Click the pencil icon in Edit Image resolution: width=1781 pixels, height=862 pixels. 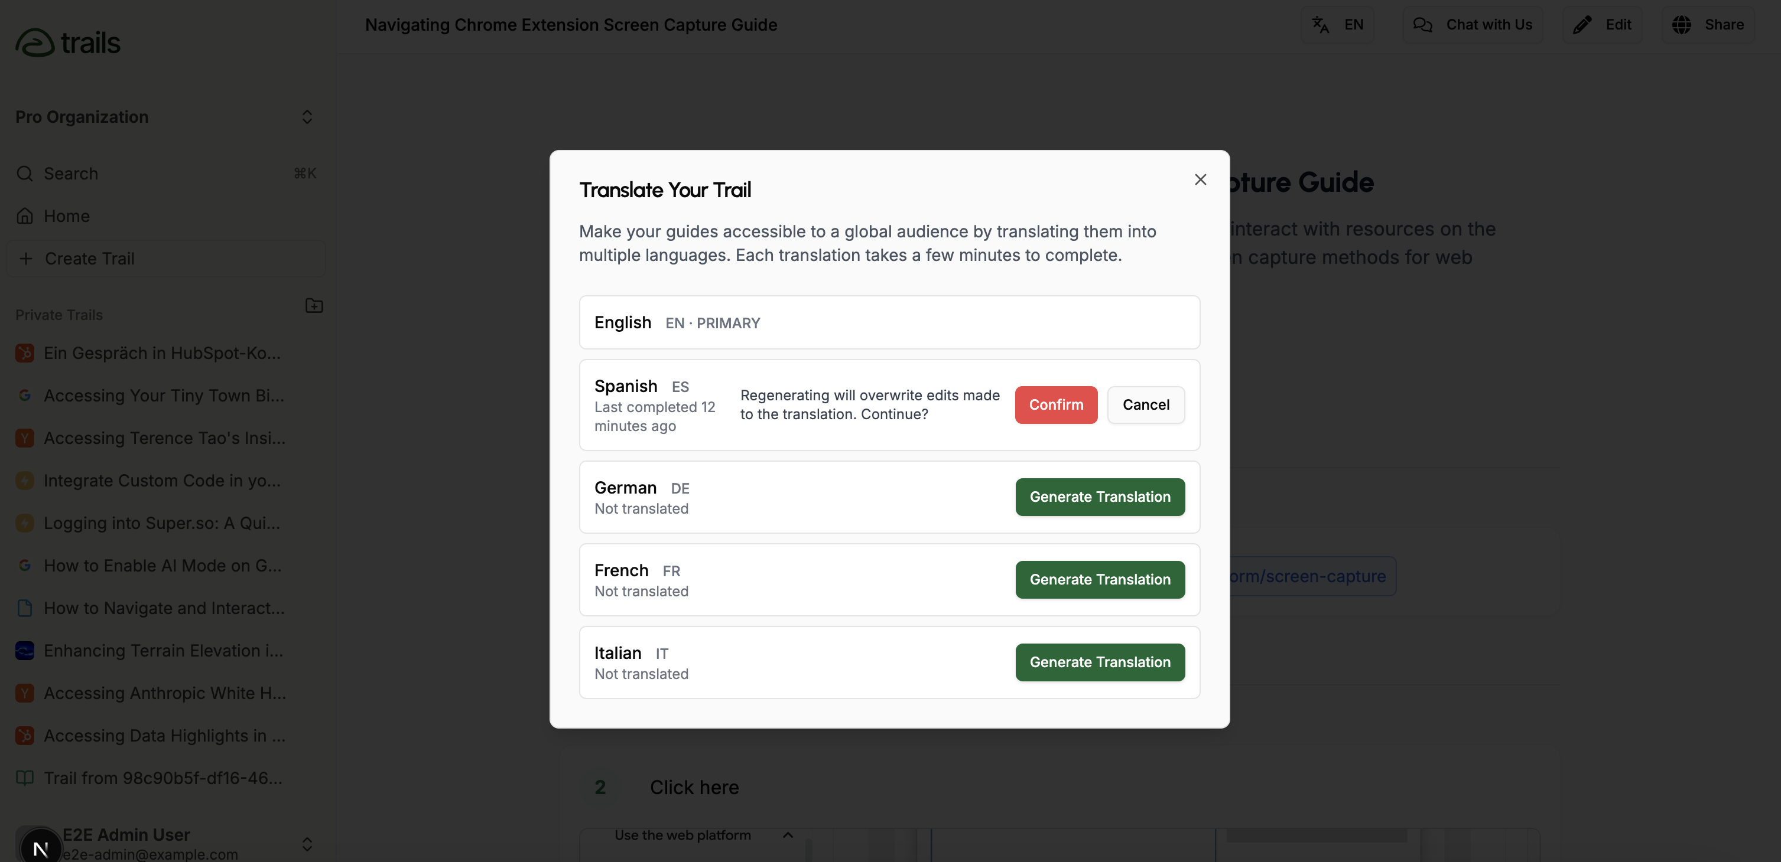(x=1582, y=25)
